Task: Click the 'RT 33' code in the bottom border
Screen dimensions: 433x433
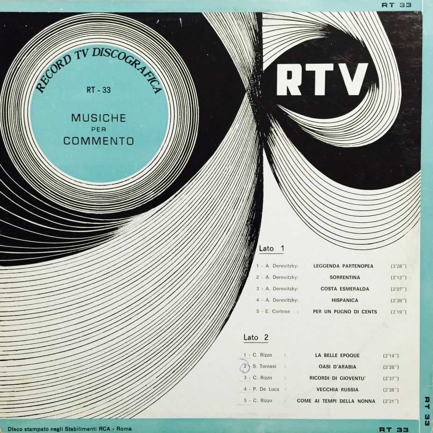Action: click(394, 430)
